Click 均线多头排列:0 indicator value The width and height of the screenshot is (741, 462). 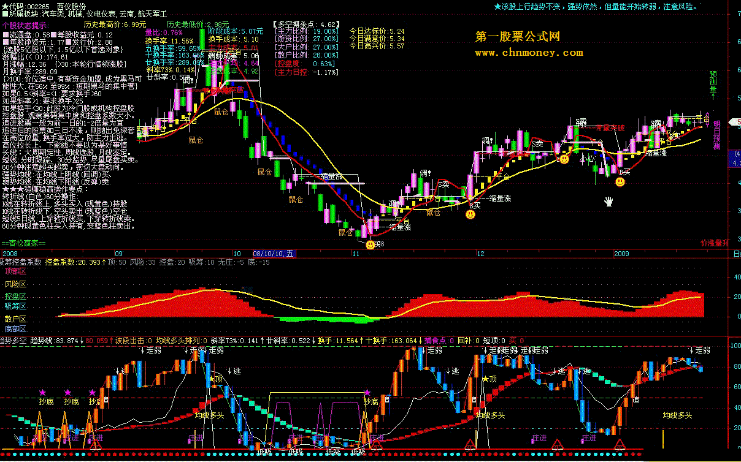click(182, 340)
